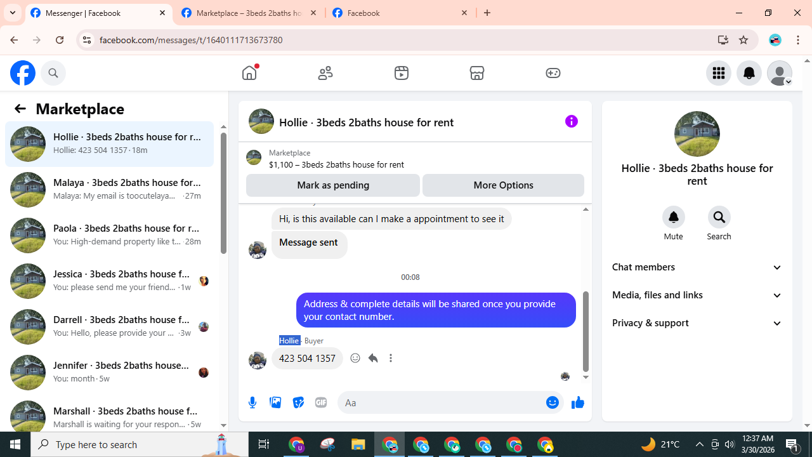The image size is (812, 457).
Task: Open the Malaya conversation
Action: [x=109, y=190]
